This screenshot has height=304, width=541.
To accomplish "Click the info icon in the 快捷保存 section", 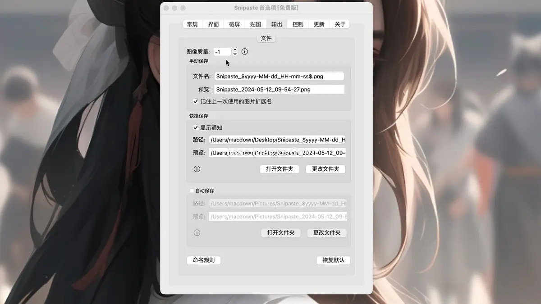I will click(197, 169).
